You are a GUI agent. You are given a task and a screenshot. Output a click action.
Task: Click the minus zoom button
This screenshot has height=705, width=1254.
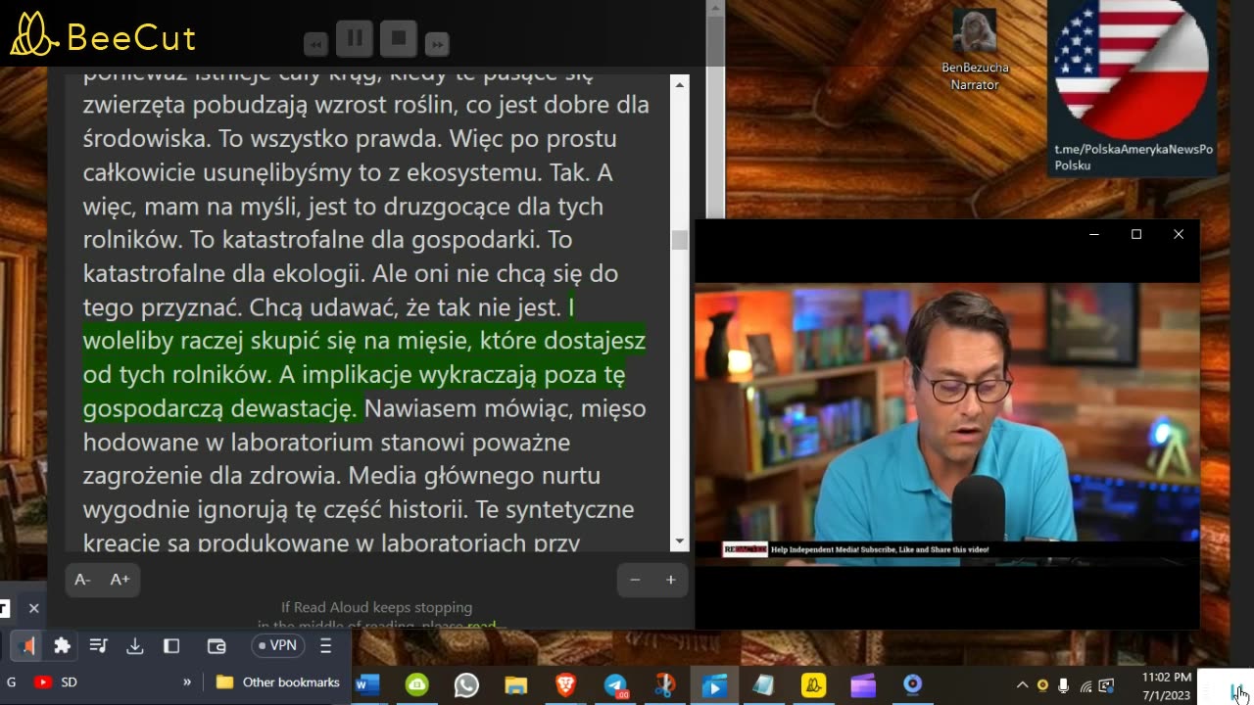click(635, 580)
